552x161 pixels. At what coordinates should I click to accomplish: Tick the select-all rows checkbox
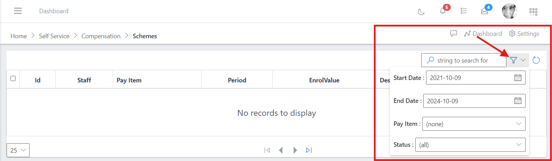tap(13, 79)
